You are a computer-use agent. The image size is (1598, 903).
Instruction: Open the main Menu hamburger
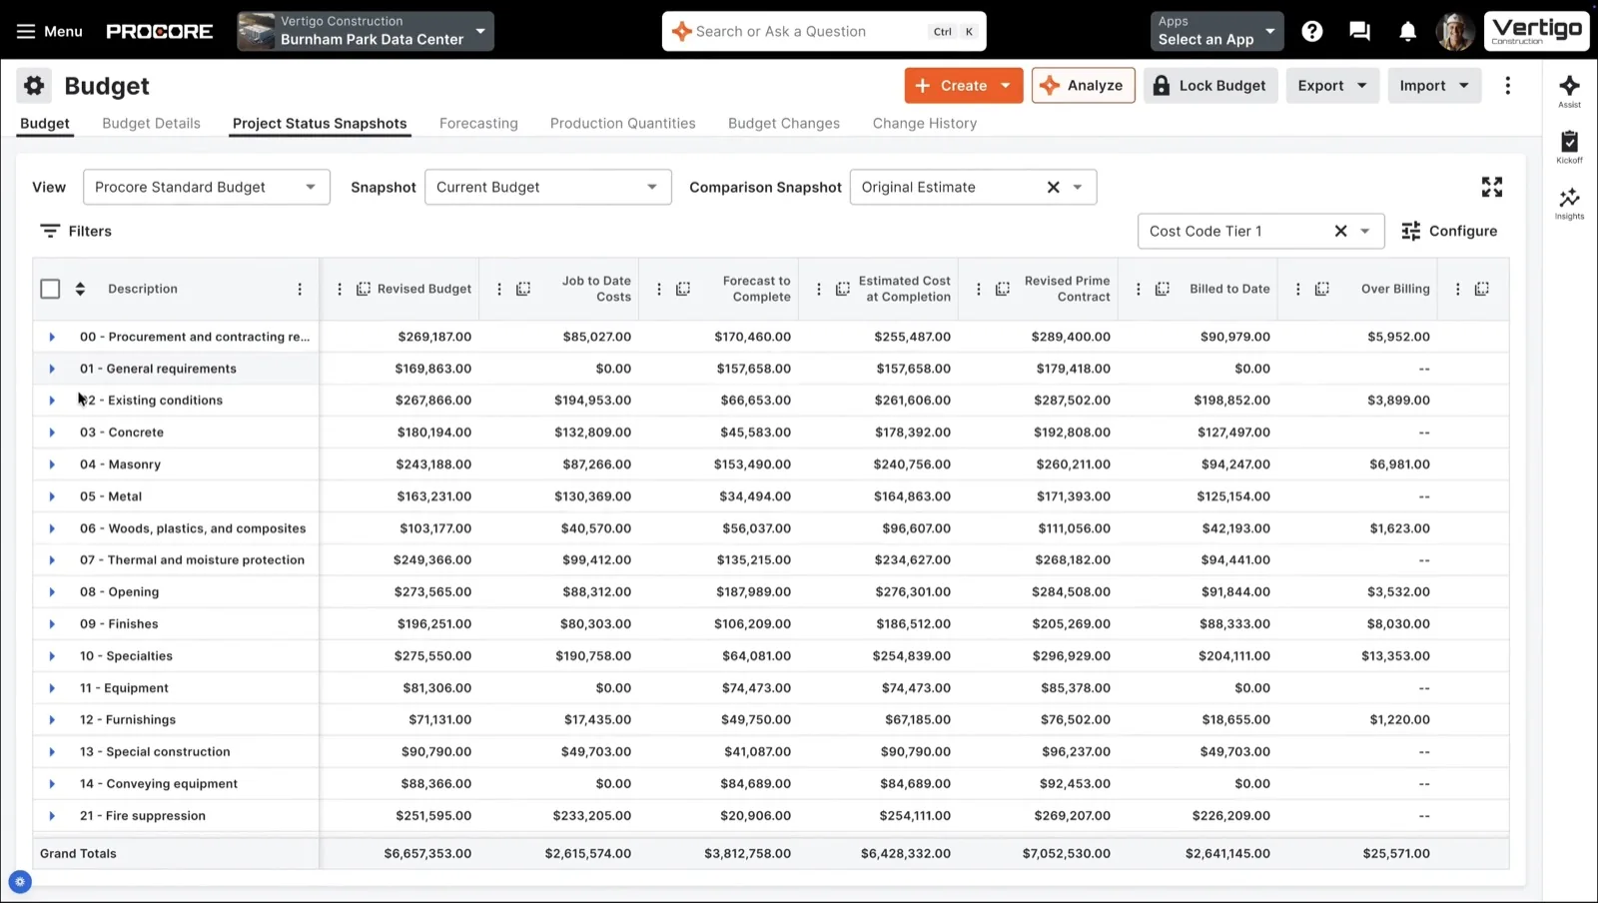pos(49,31)
